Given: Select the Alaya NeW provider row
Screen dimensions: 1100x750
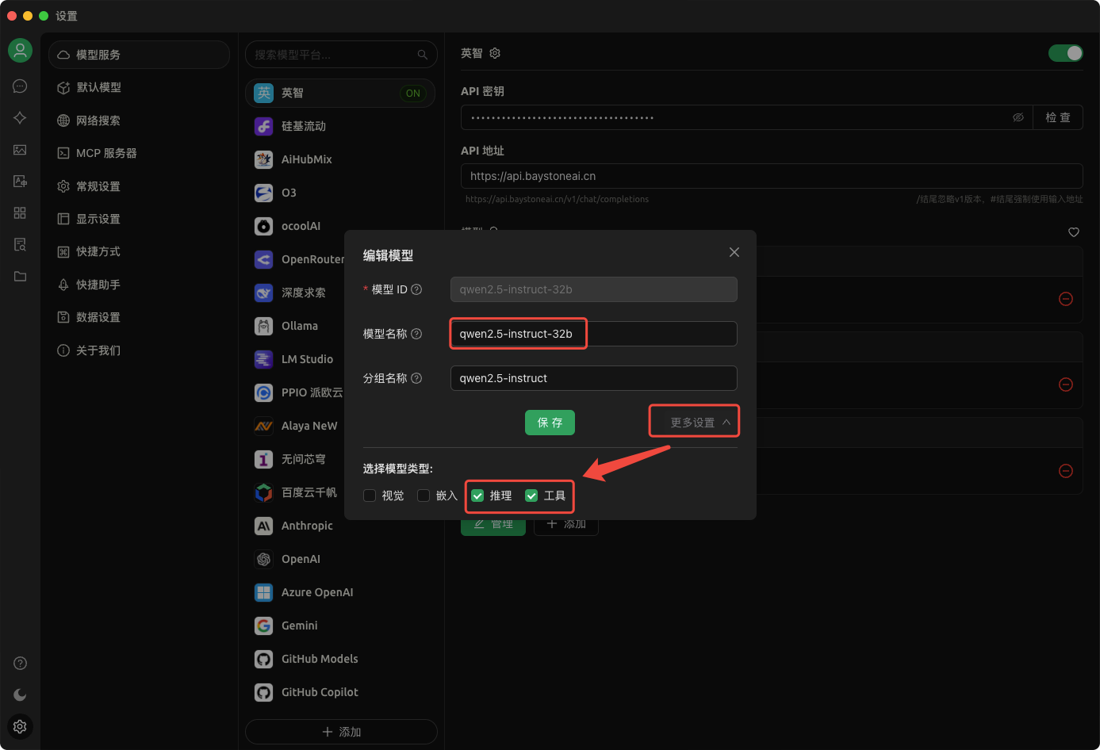Looking at the screenshot, I should (x=340, y=426).
